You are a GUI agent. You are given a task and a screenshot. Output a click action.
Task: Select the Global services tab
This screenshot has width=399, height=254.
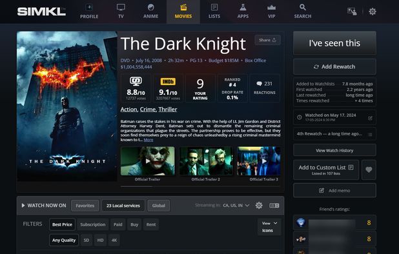[159, 206]
